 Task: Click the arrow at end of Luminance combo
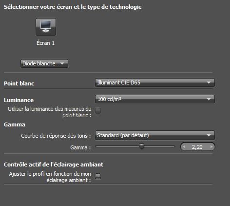point(209,99)
